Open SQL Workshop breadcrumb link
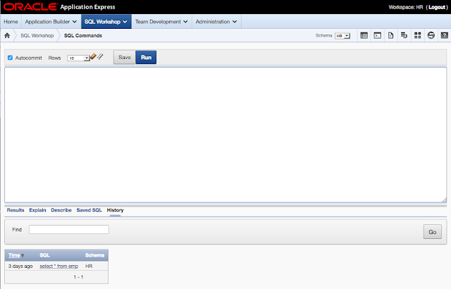Image resolution: width=451 pixels, height=289 pixels. coord(37,36)
